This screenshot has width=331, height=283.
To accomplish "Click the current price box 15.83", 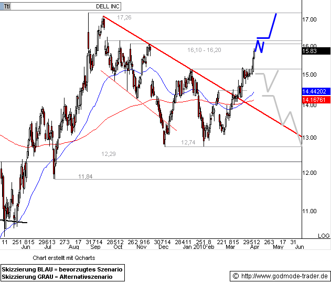I will pyautogui.click(x=316, y=51).
